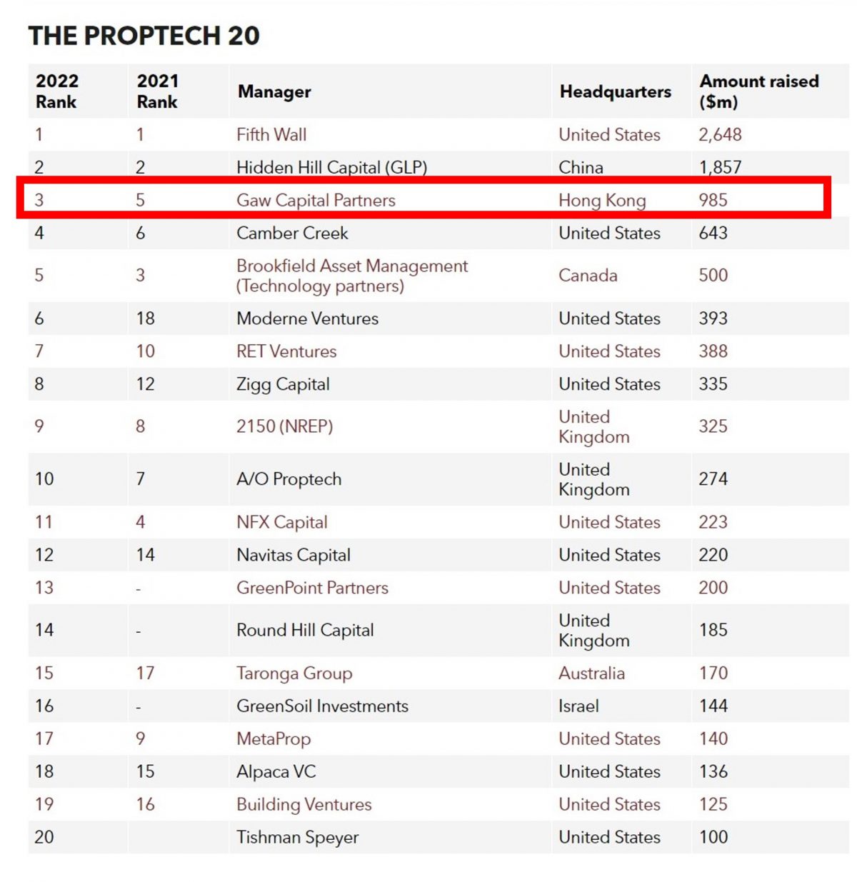Click the Gaw Capital Partners link

tap(316, 200)
